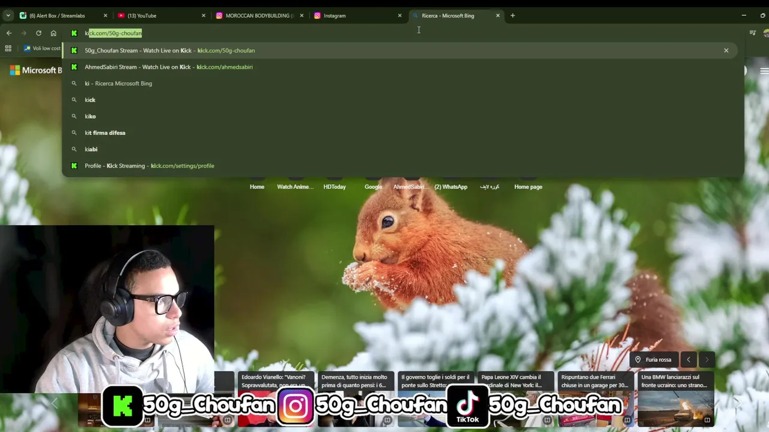Open the HDToday quick link
Viewport: 769px width, 432px height.
(335, 187)
